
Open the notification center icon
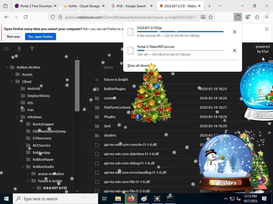pos(264,199)
